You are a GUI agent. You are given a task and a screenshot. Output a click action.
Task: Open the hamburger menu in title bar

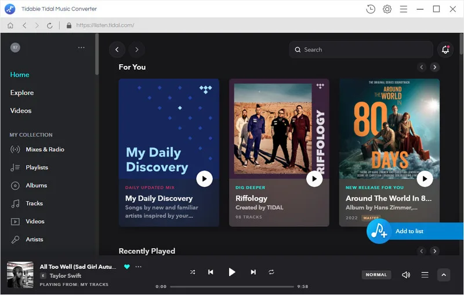[x=403, y=9]
